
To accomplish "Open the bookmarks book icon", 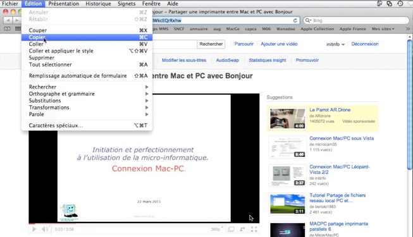I will (x=7, y=28).
